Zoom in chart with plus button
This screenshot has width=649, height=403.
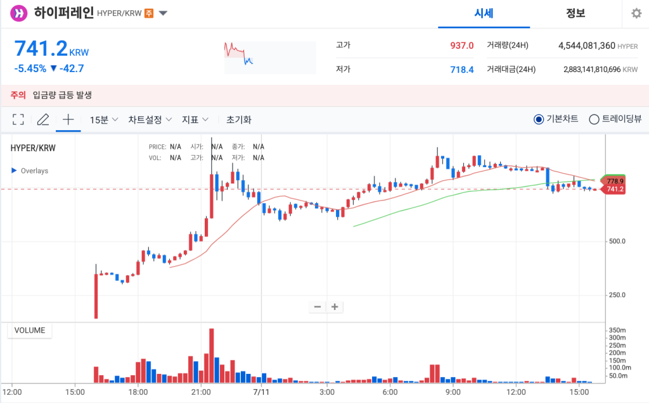click(335, 307)
